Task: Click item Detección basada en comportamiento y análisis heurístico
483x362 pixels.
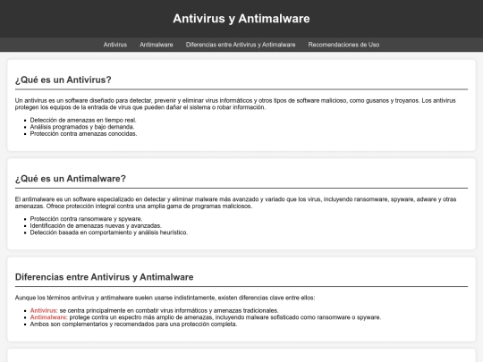Action: click(x=109, y=232)
